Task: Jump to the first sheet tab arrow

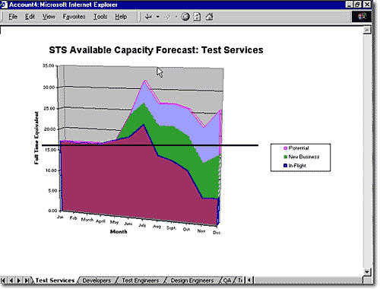Action: [x=4, y=281]
